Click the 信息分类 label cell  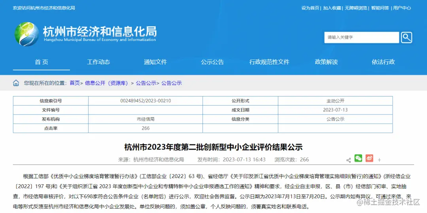point(240,119)
